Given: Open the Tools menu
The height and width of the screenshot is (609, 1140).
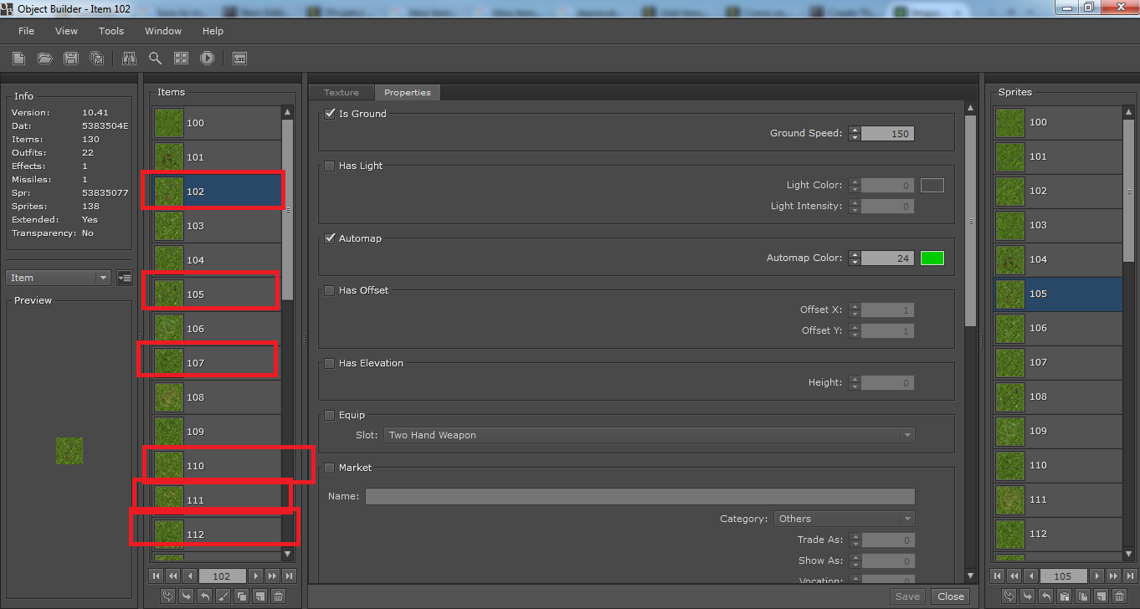Looking at the screenshot, I should point(111,31).
